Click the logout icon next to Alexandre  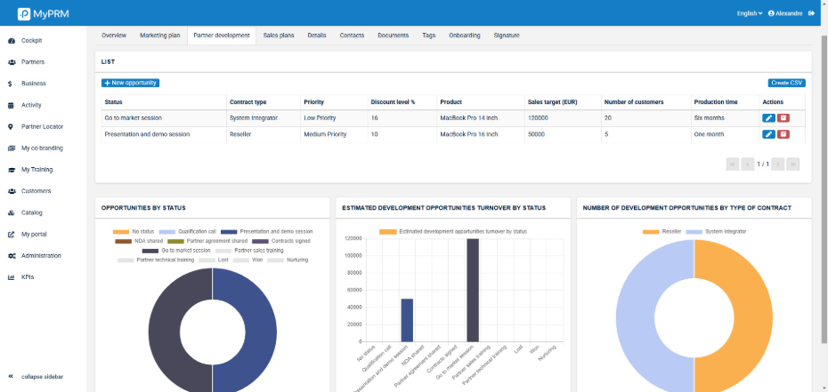pyautogui.click(x=811, y=13)
